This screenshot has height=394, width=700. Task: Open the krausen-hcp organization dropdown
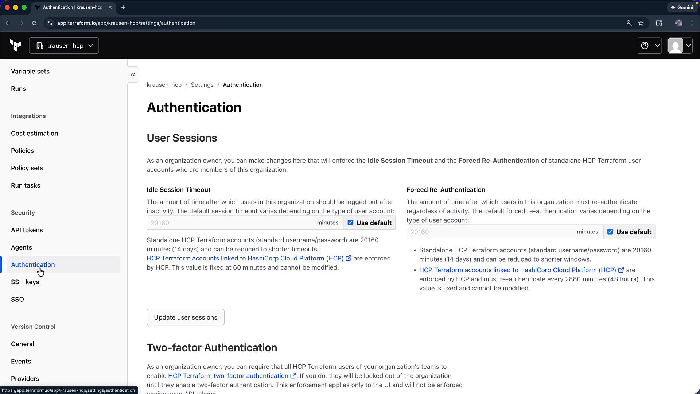point(64,46)
